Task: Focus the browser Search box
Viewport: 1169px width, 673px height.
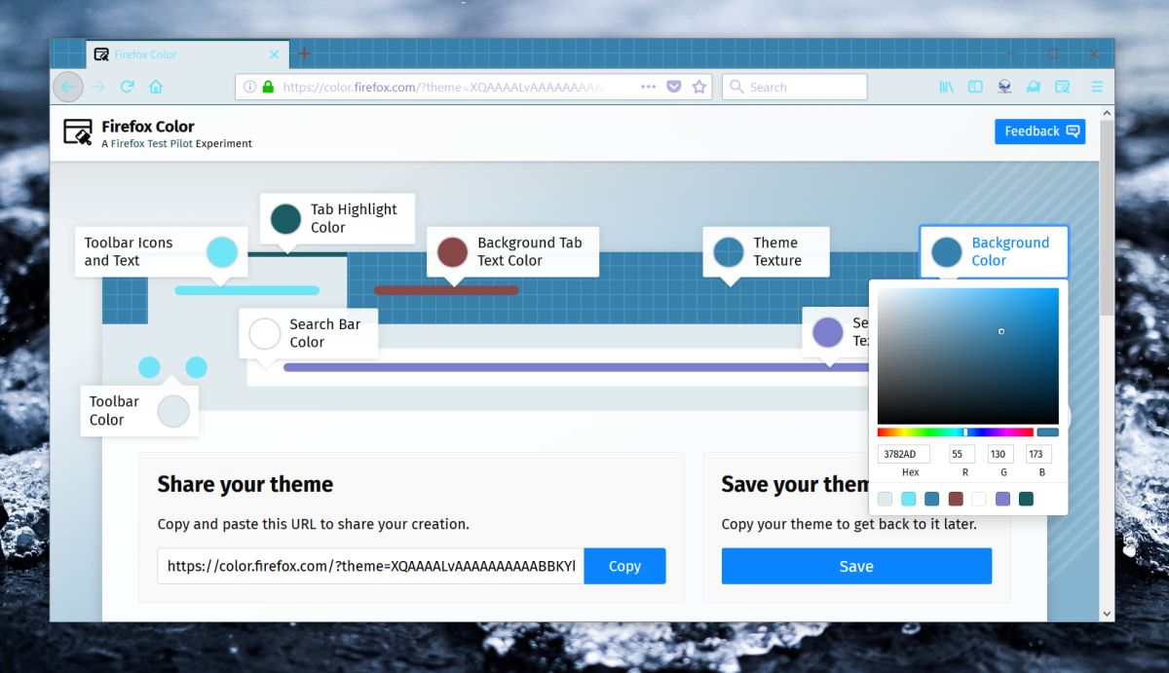Action: (794, 87)
